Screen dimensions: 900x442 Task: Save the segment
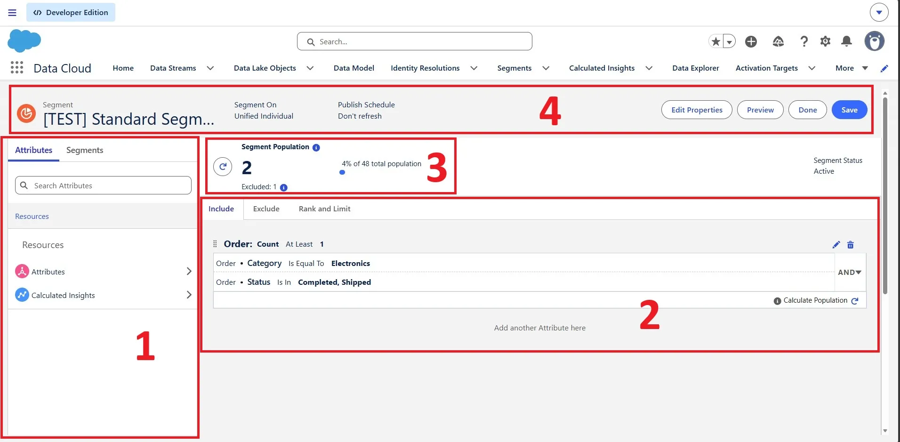850,110
